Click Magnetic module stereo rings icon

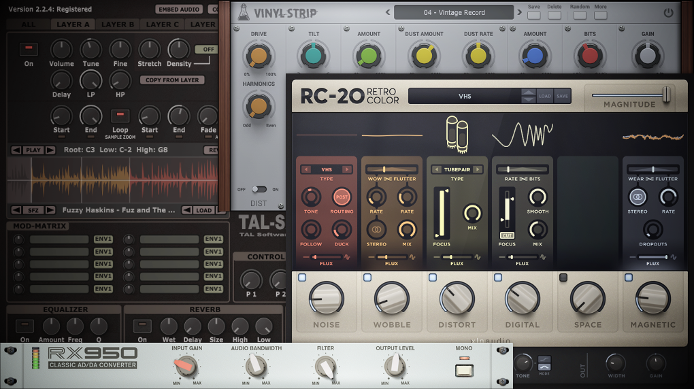638,197
